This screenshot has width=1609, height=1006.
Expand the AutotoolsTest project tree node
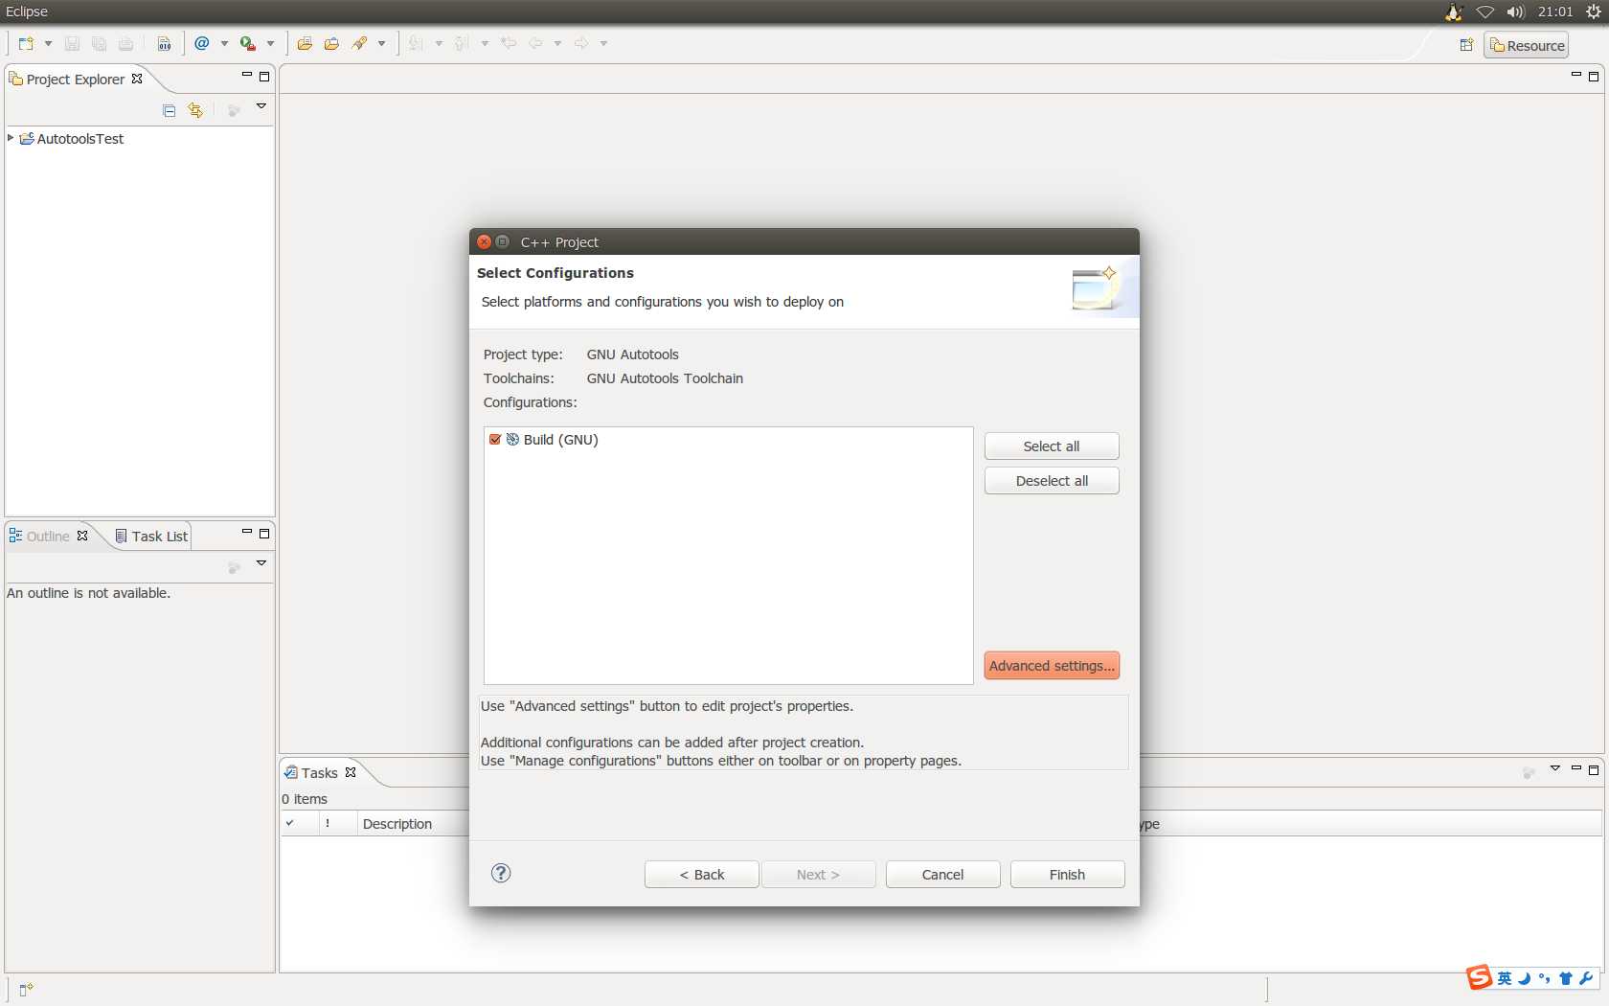click(x=11, y=138)
